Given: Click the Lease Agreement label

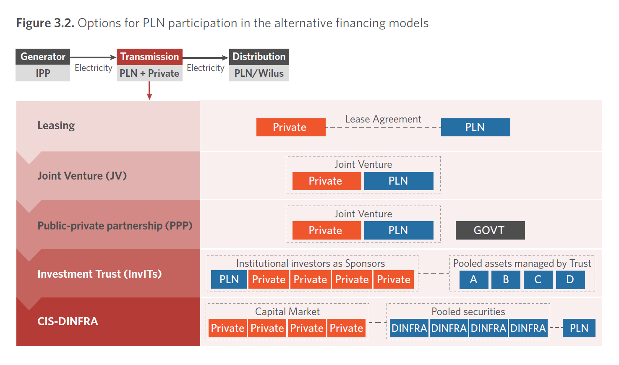Looking at the screenshot, I should [383, 119].
